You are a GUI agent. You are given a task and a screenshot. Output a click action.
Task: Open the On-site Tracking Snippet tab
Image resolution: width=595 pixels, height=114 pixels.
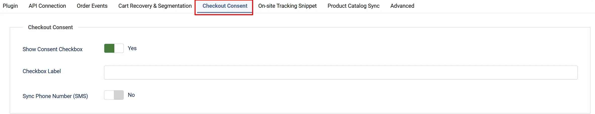click(x=287, y=6)
